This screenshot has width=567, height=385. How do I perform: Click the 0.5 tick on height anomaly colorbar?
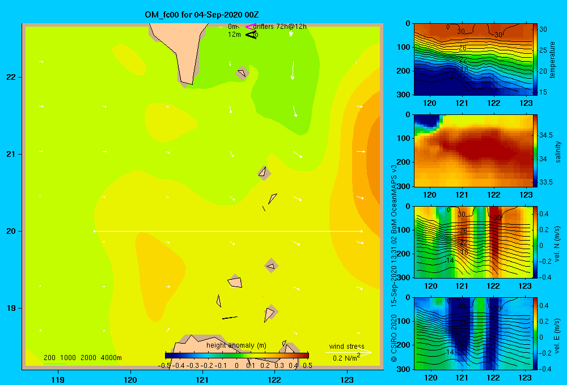tap(308, 366)
